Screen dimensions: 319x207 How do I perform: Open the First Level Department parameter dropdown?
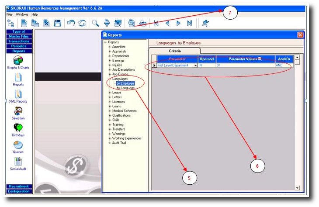(x=195, y=66)
